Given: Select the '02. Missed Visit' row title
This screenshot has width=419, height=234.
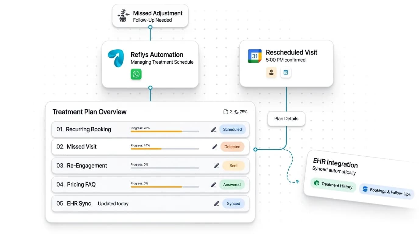Looking at the screenshot, I should click(x=76, y=147).
